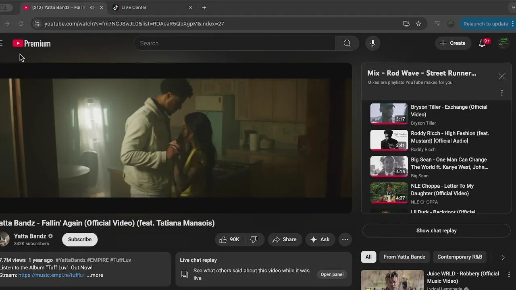Image resolution: width=516 pixels, height=290 pixels.
Task: Open the browser profile icon in toolbar
Action: 451,24
